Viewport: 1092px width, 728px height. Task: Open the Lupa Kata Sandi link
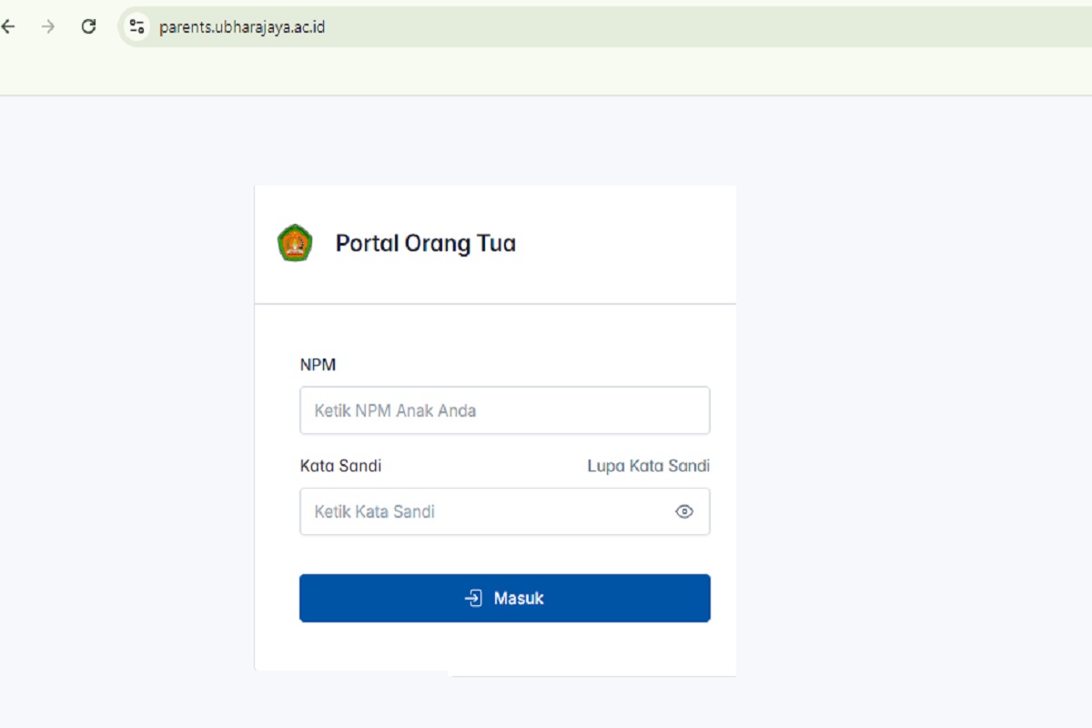tap(648, 465)
